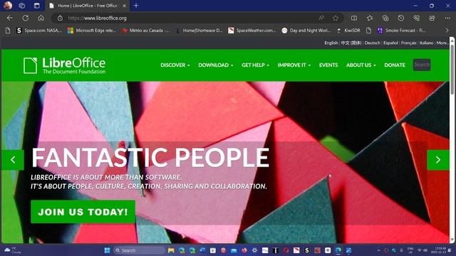The height and width of the screenshot is (256, 456).
Task: Switch site language to Deutsch
Action: coord(372,43)
